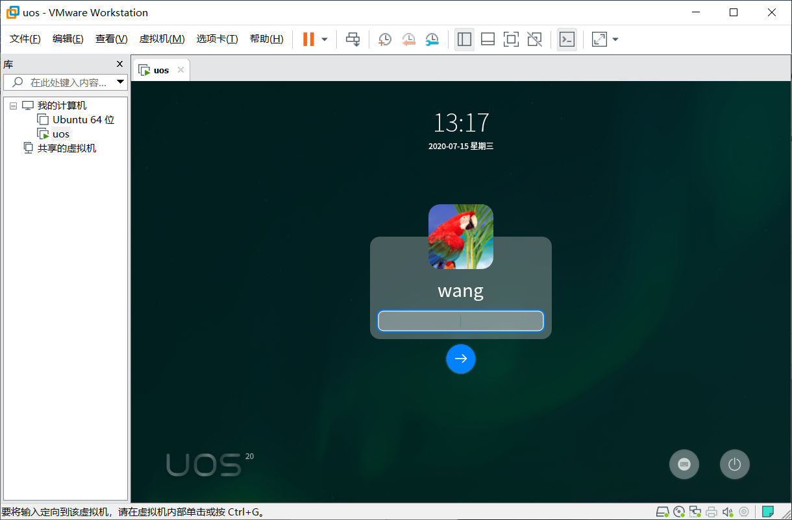792x520 pixels.
Task: Click the password input field
Action: point(461,321)
